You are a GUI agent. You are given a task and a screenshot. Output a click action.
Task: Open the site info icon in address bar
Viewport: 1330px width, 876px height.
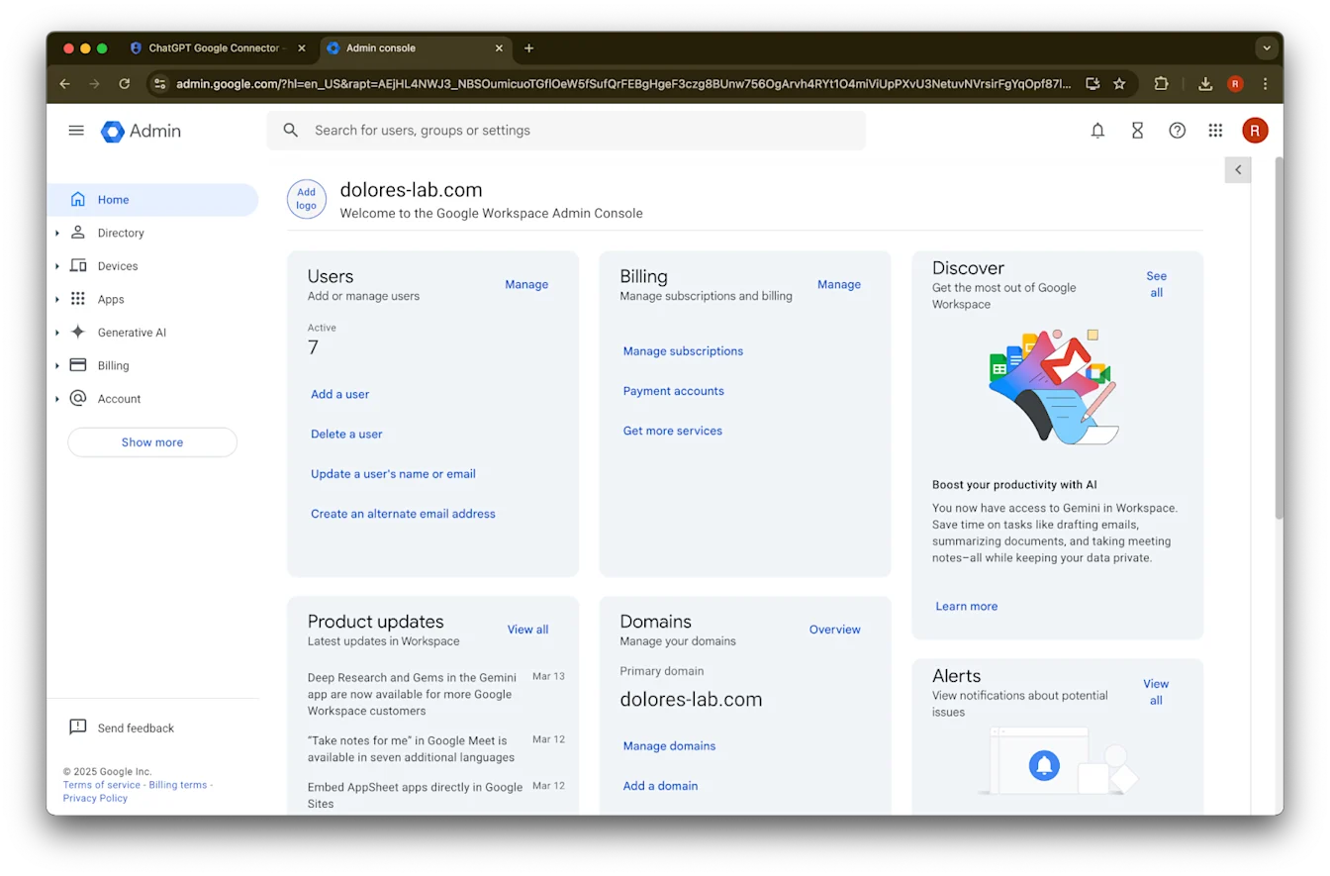click(160, 84)
